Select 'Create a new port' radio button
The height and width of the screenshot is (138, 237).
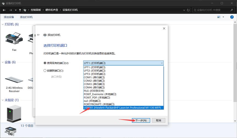[x=45, y=70]
